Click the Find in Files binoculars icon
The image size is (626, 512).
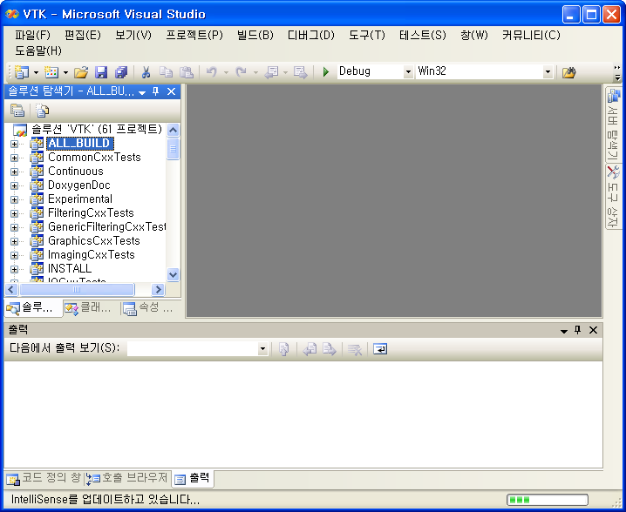pos(569,72)
